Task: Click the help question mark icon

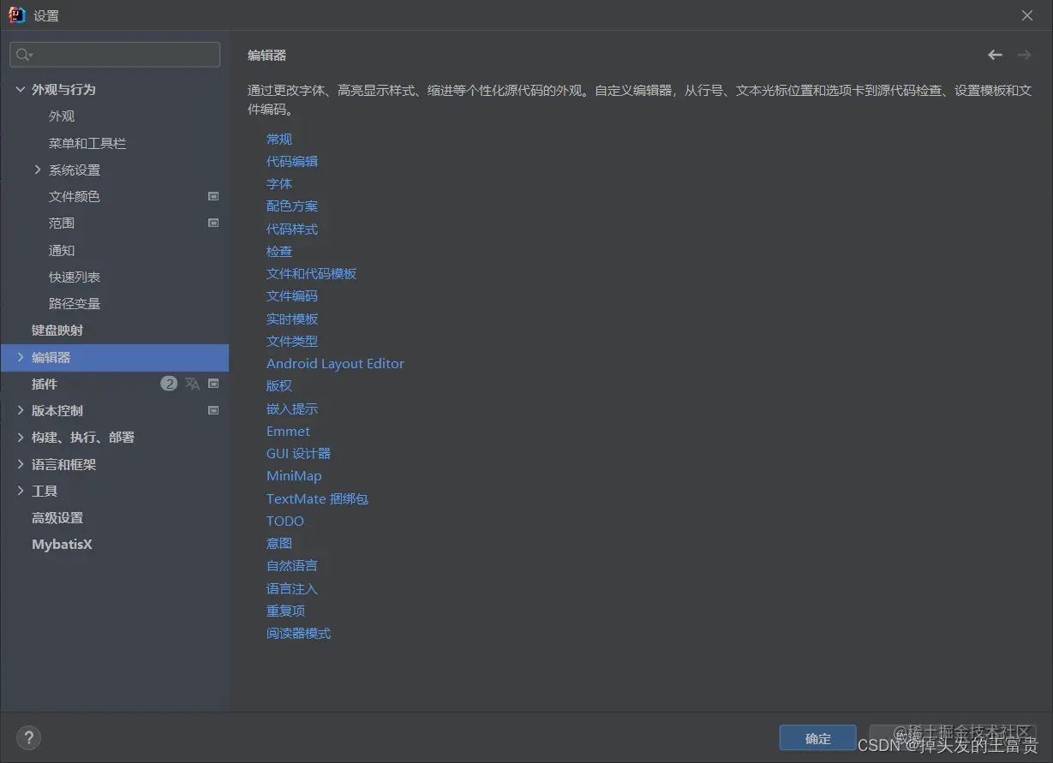Action: 28,737
